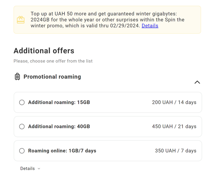Click the 'Additional roaming: 40GB' label text
The image size is (212, 175).
click(59, 126)
